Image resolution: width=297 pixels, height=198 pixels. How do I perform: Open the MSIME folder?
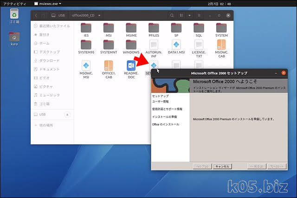pyautogui.click(x=131, y=30)
